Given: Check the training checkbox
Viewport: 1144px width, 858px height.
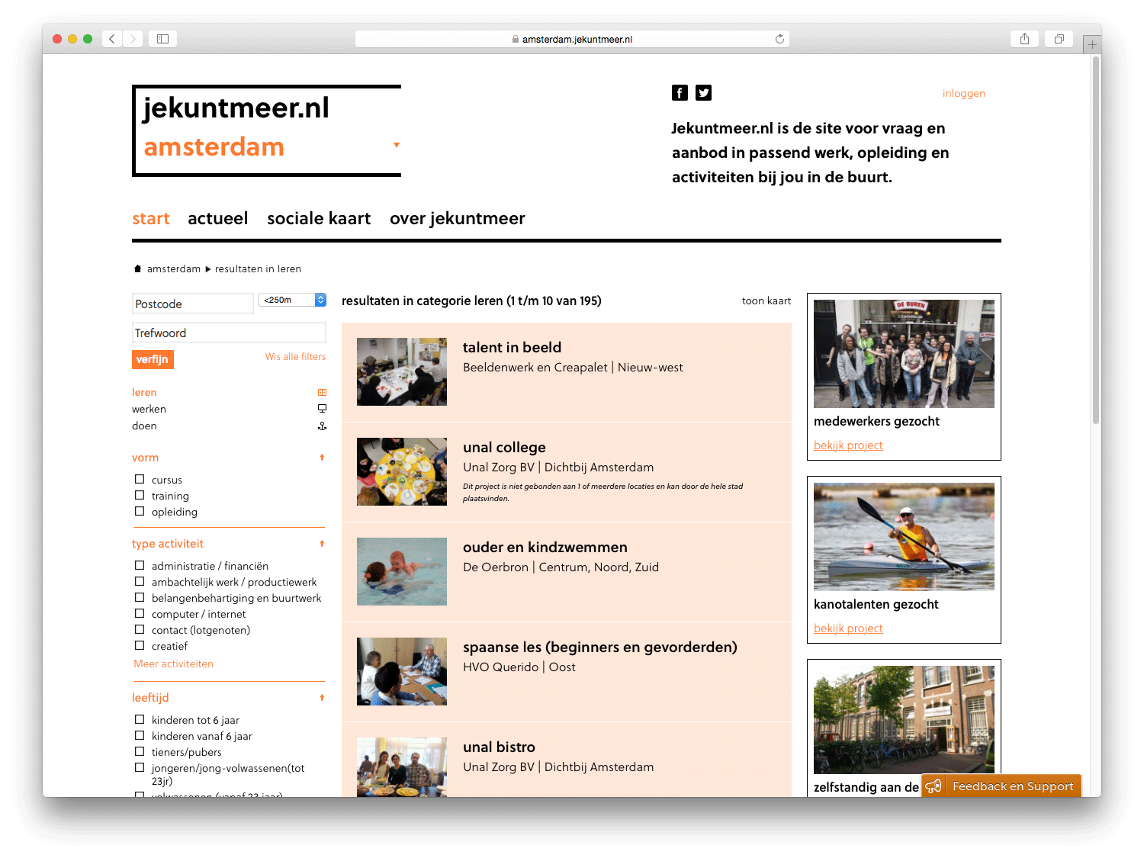Looking at the screenshot, I should pos(140,495).
